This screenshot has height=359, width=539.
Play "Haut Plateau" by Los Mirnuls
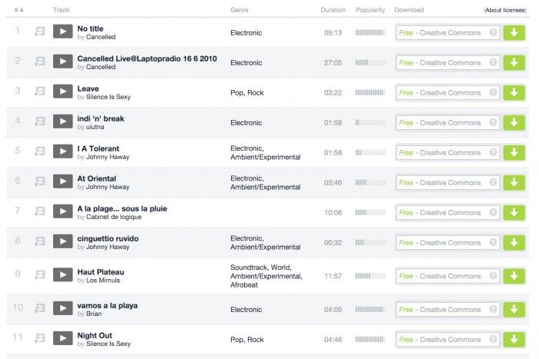pos(62,276)
